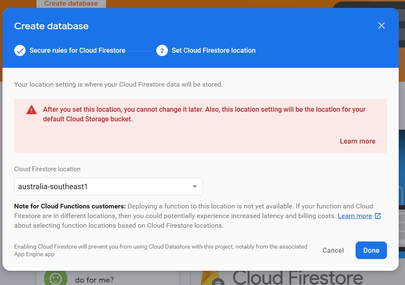Follow the blue Learn more link
The height and width of the screenshot is (285, 405).
355,216
